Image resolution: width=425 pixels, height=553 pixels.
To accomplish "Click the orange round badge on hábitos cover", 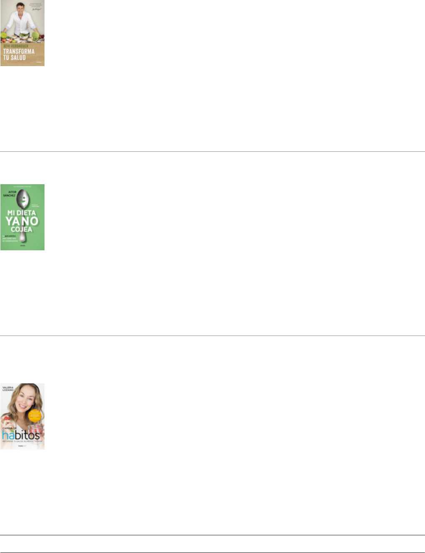I will 35,416.
